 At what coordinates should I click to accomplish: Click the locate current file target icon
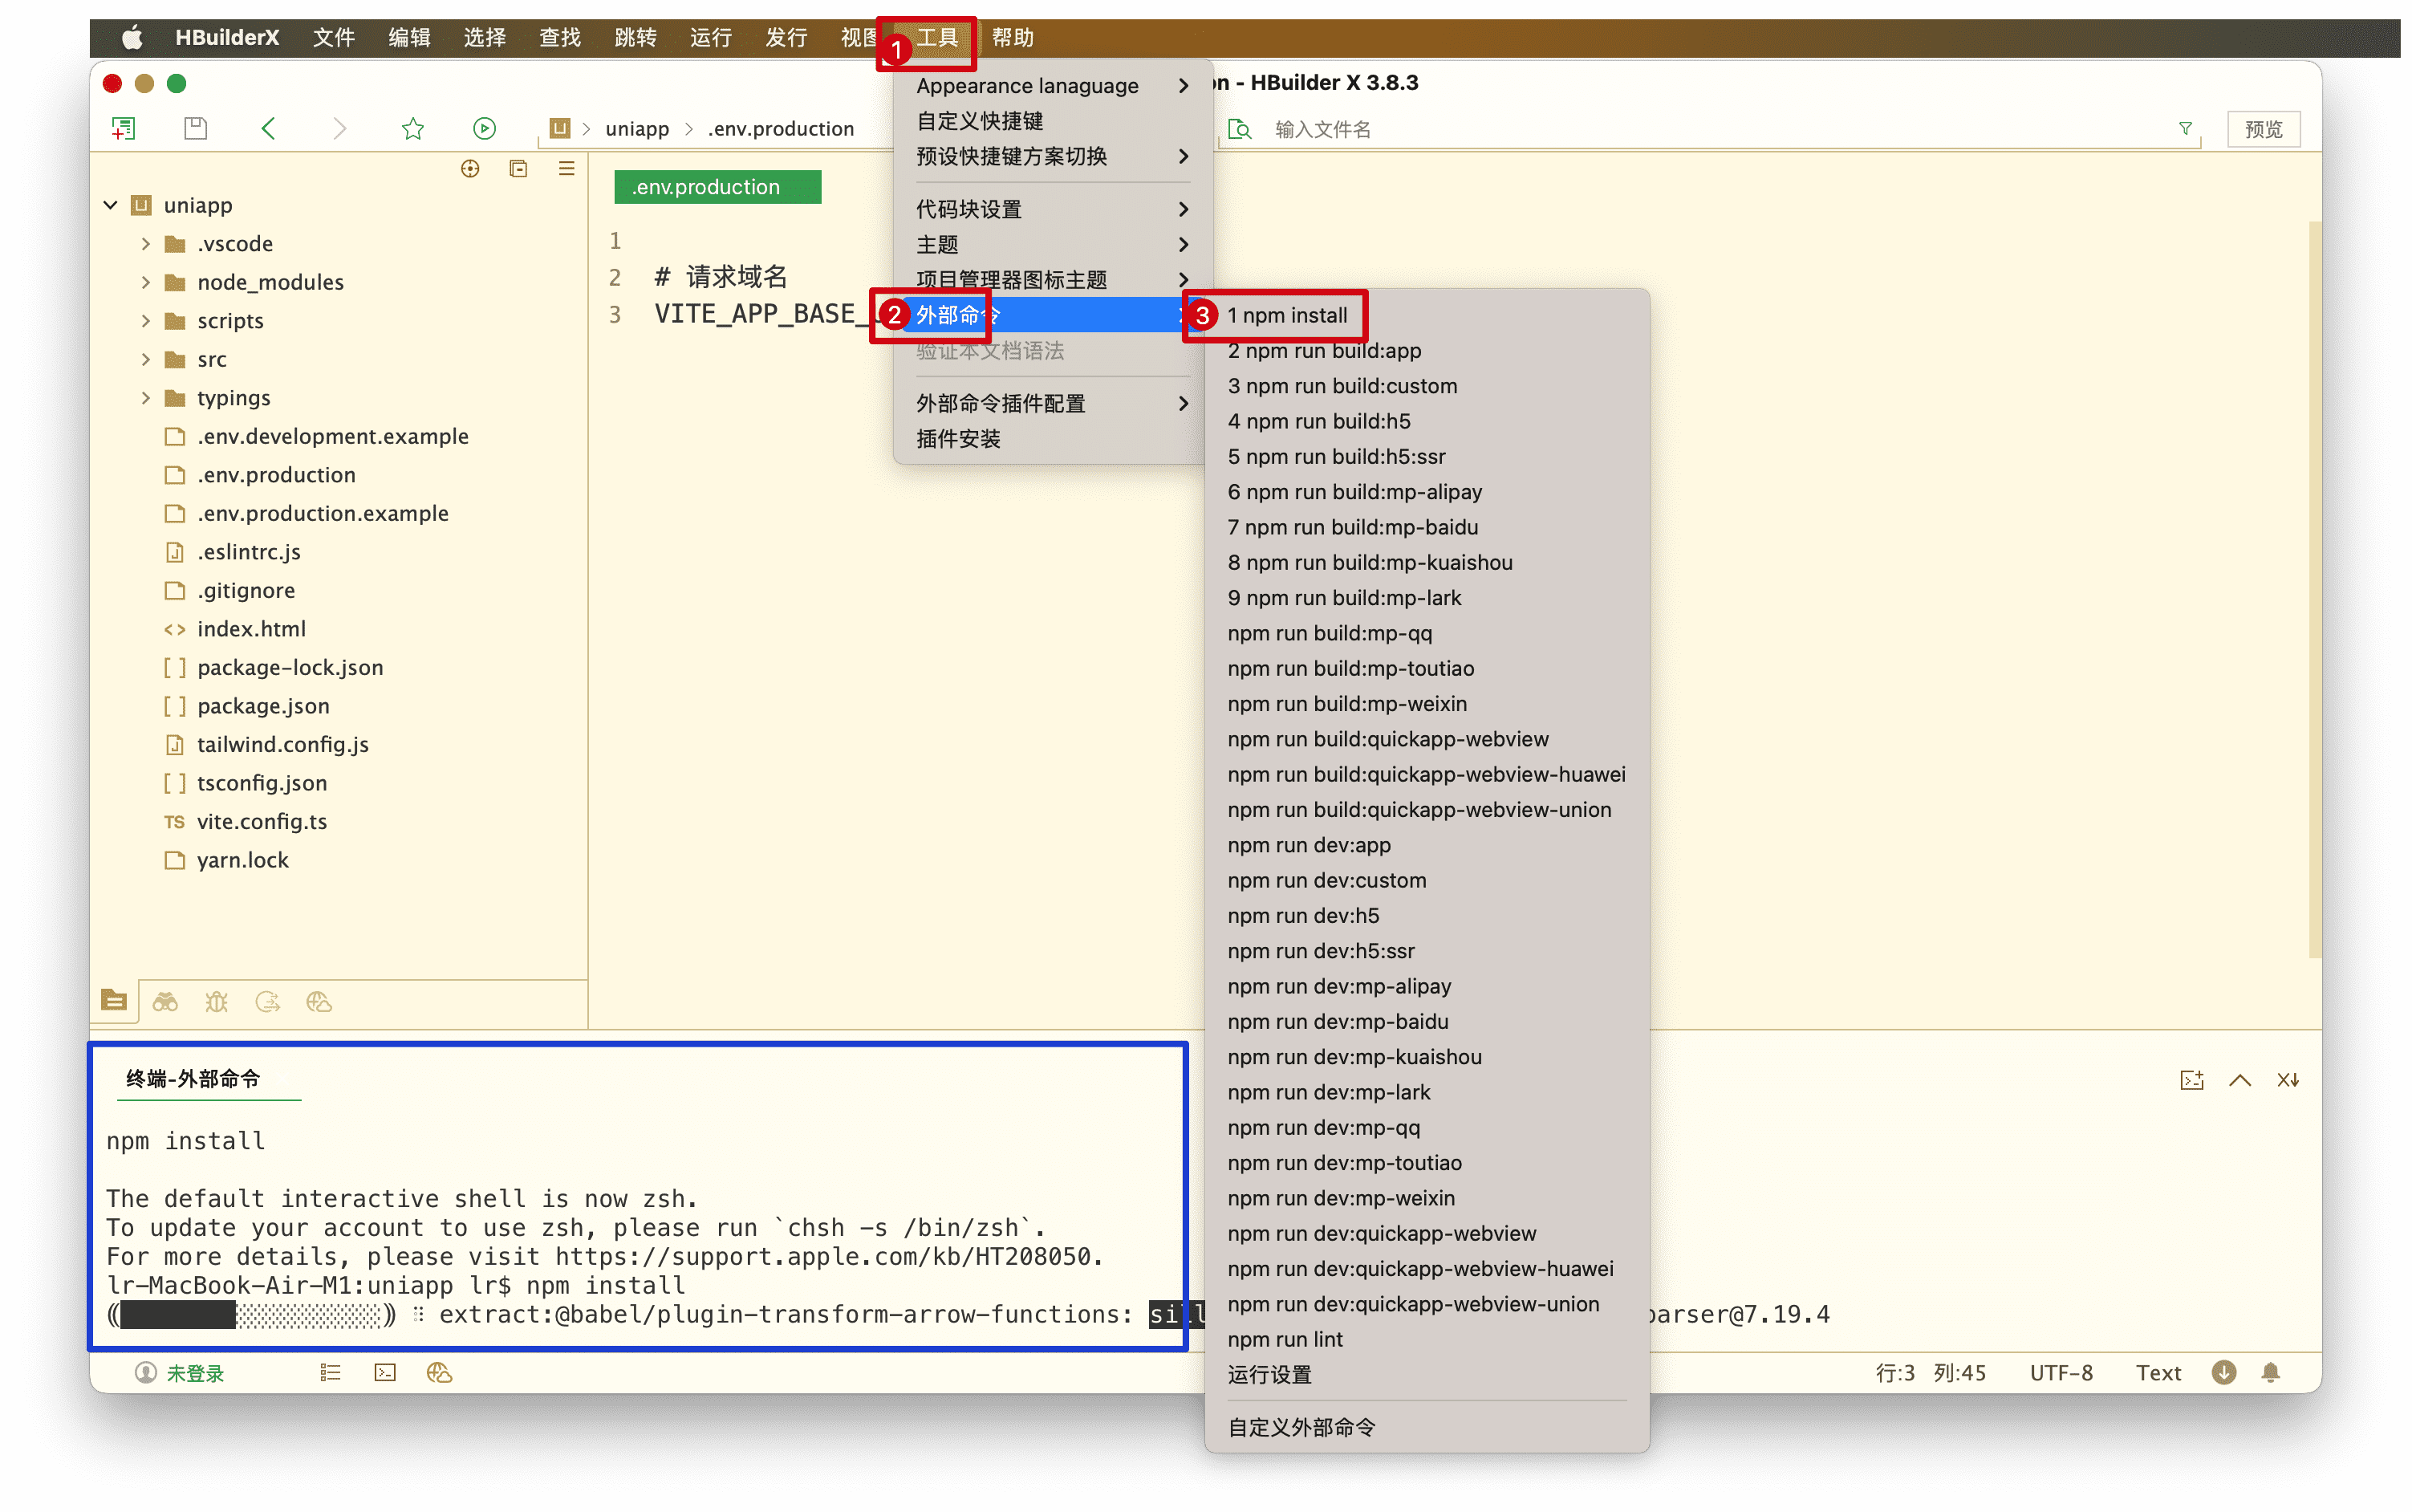pyautogui.click(x=470, y=169)
